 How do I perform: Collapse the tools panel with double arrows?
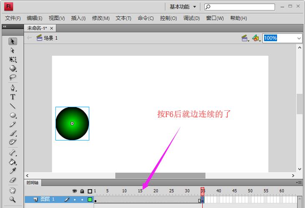(x=5, y=26)
